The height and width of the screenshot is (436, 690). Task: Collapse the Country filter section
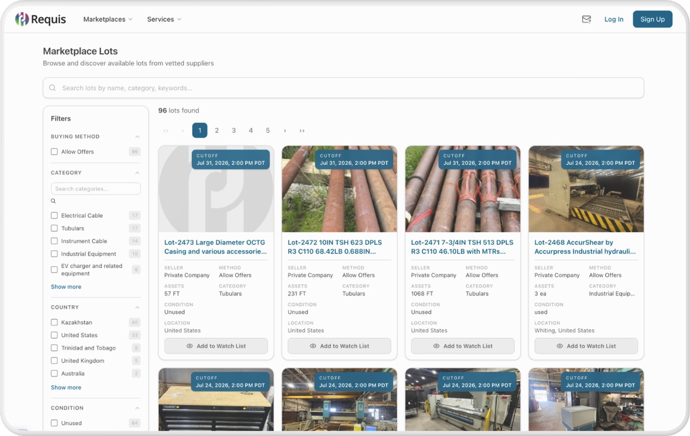click(137, 307)
